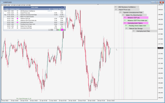This screenshot has height=103, width=165.
Task: Click the P4L Object Manager v3_45 label
Action: [x=24, y=99]
